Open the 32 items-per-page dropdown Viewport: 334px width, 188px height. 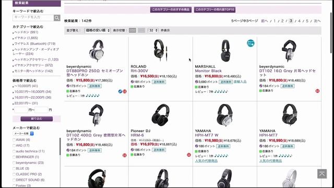[x=153, y=30]
